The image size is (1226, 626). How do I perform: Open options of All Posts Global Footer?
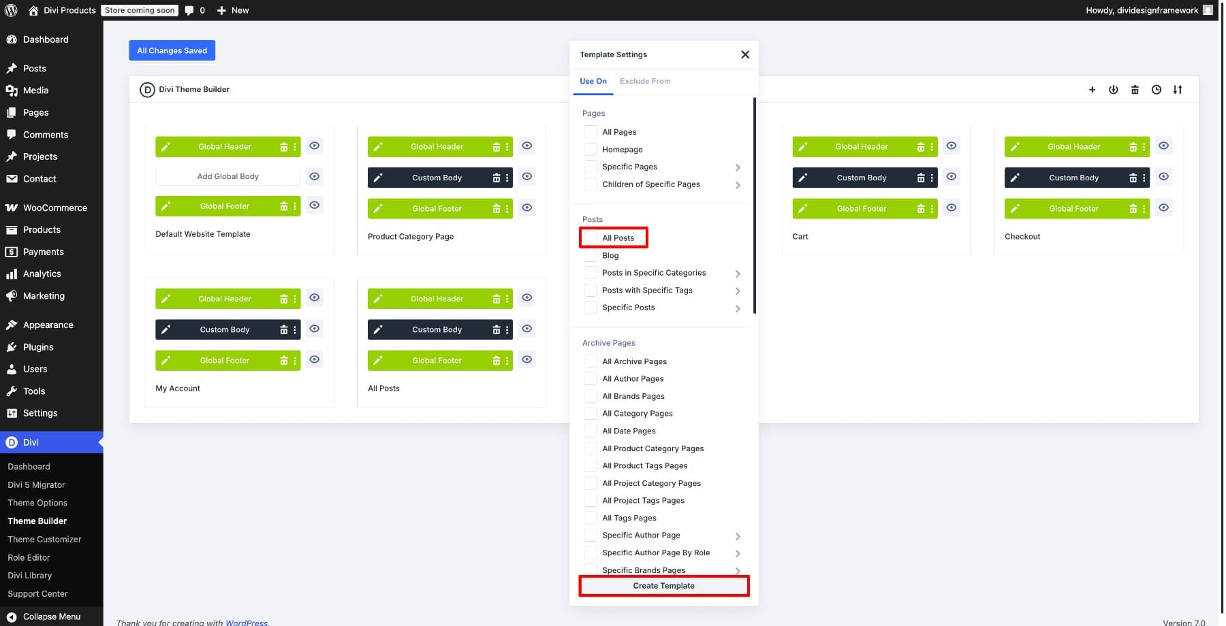point(507,361)
